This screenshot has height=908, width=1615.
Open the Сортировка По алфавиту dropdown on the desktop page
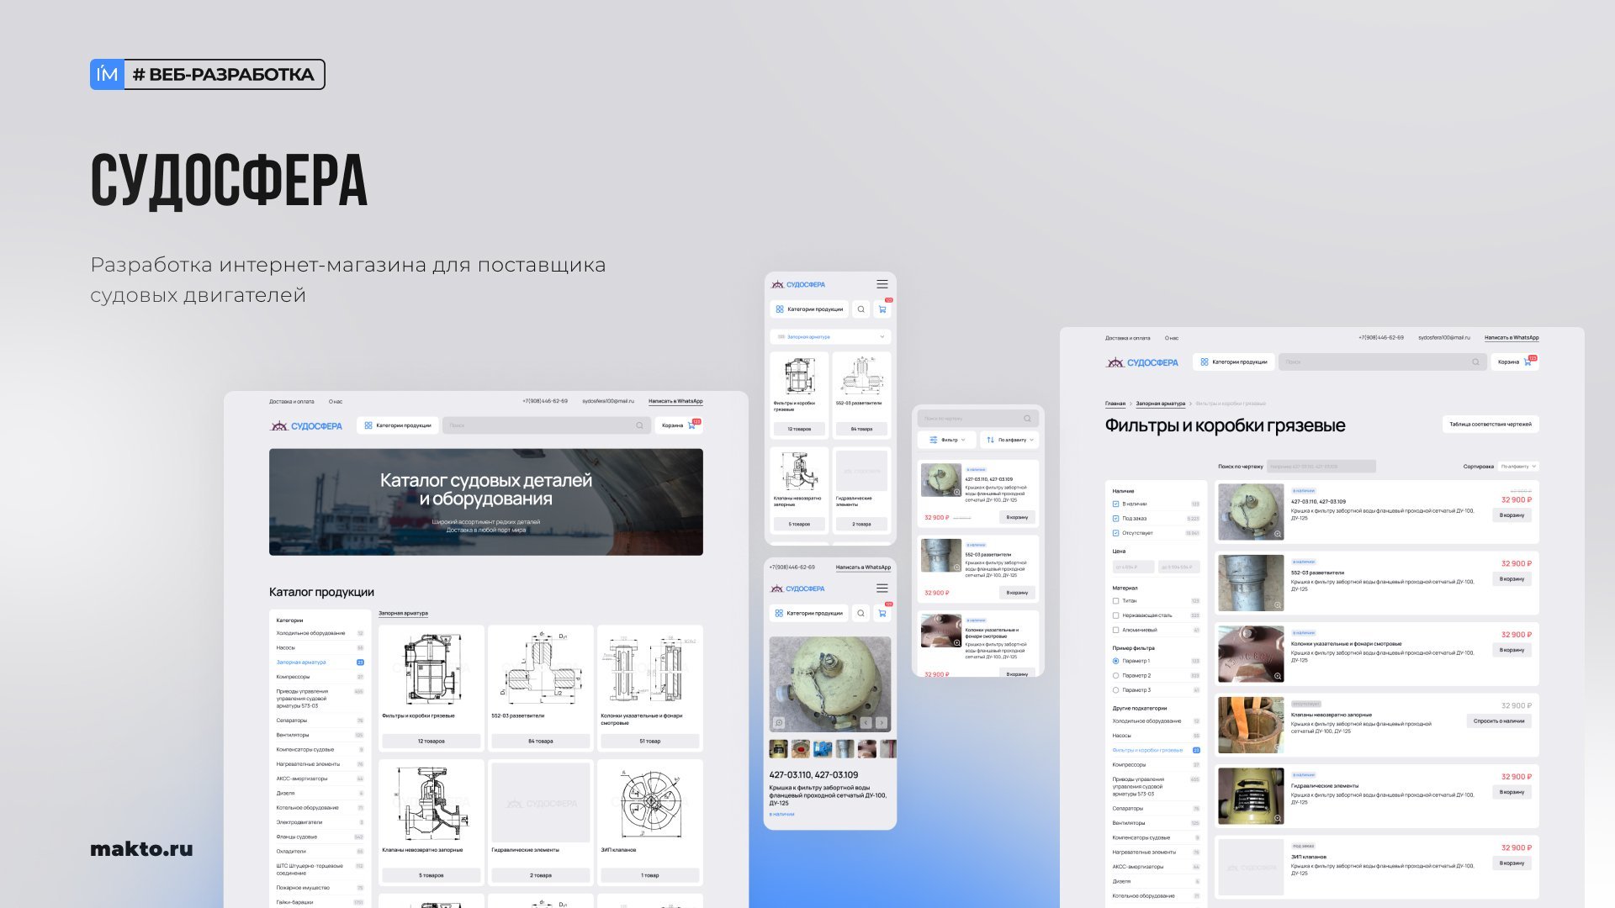click(x=1519, y=467)
